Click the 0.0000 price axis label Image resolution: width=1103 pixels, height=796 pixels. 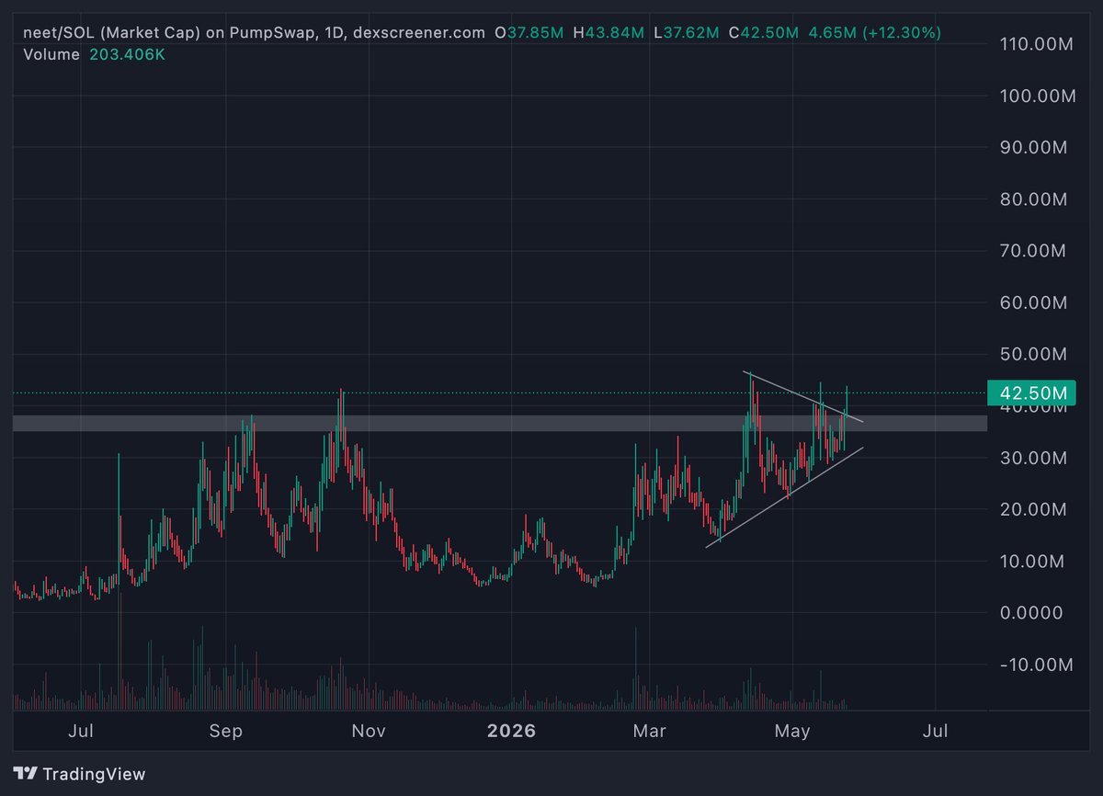pyautogui.click(x=1031, y=612)
